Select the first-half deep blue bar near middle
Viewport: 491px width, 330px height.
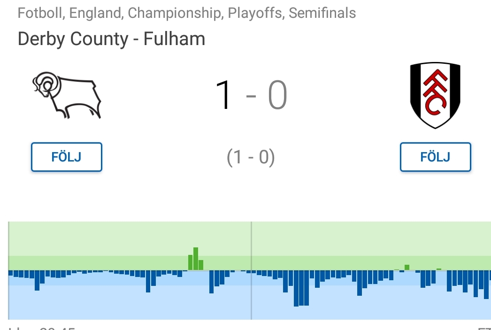coord(148,282)
